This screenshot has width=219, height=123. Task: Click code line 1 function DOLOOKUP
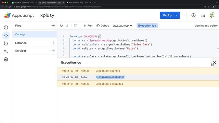(85, 37)
